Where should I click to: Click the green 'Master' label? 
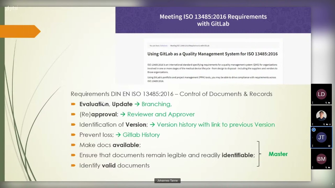pyautogui.click(x=278, y=154)
